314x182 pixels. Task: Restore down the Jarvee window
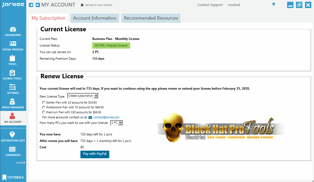299,5
